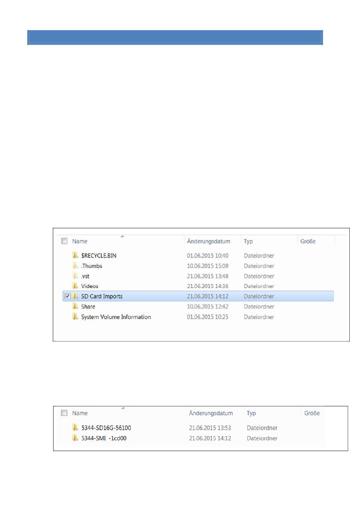The image size is (350, 508).
Task: Select the $RECYCLE.BIN folder name
Action: click(99, 256)
